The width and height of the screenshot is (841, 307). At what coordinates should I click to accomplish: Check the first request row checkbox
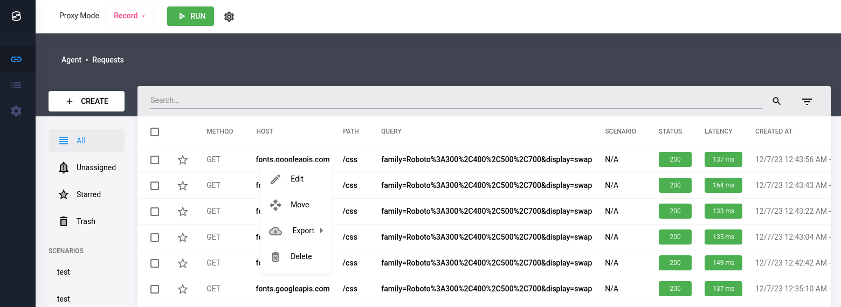[155, 160]
